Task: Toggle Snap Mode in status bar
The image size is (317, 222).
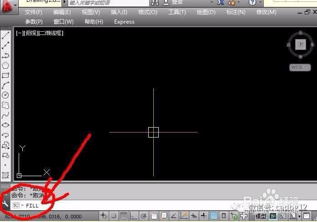Action: 114,216
